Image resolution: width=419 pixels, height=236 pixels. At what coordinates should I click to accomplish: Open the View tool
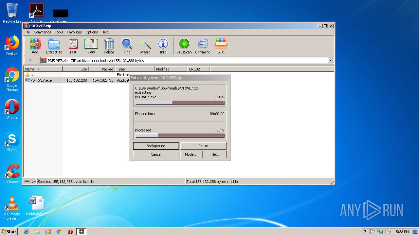pos(91,46)
